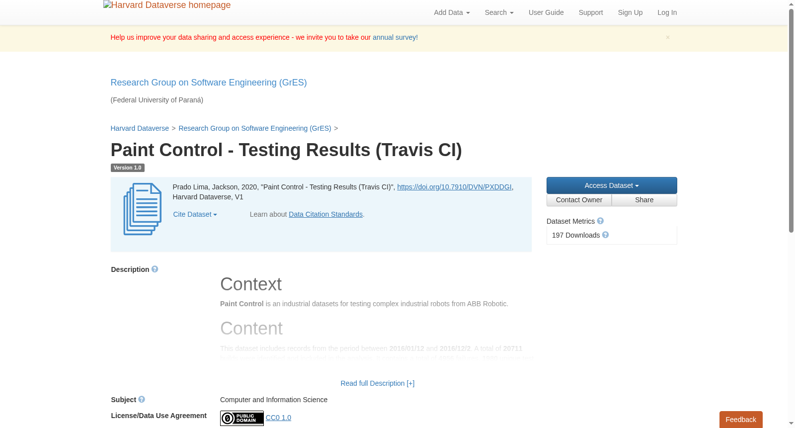
Task: Click the dataset title heading
Action: point(286,150)
